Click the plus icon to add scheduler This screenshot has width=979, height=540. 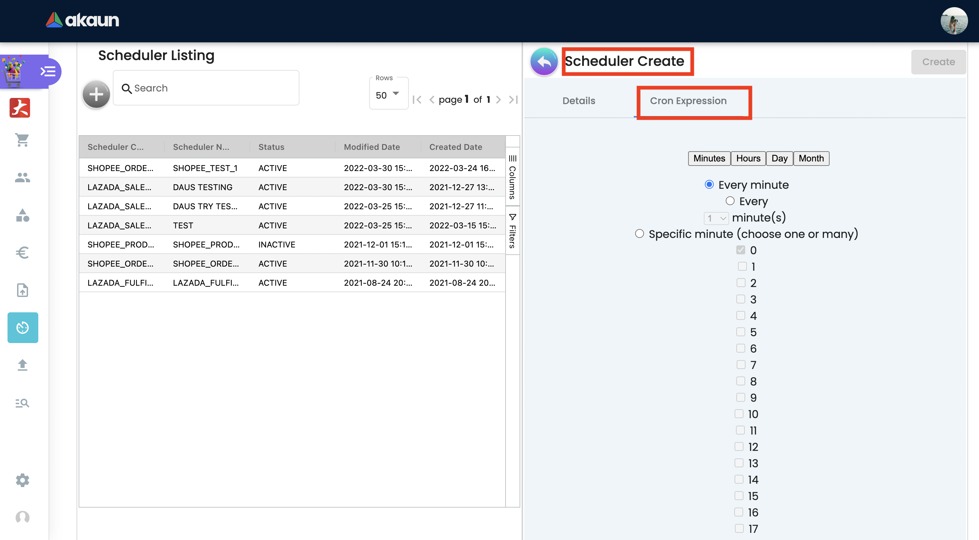(96, 94)
